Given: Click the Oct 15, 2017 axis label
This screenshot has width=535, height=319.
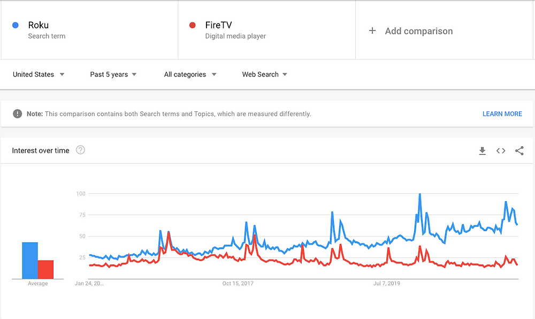Looking at the screenshot, I should pyautogui.click(x=238, y=283).
